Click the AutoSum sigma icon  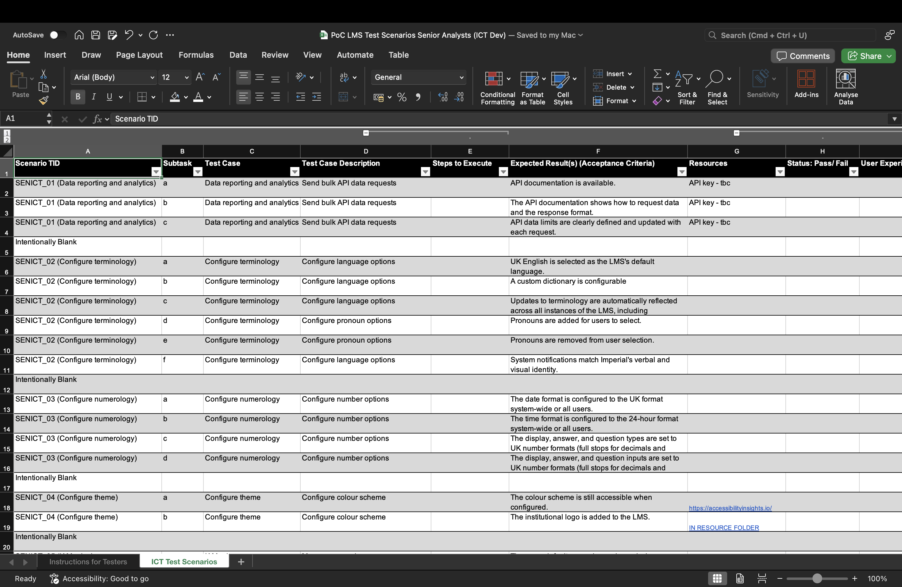[x=657, y=74]
